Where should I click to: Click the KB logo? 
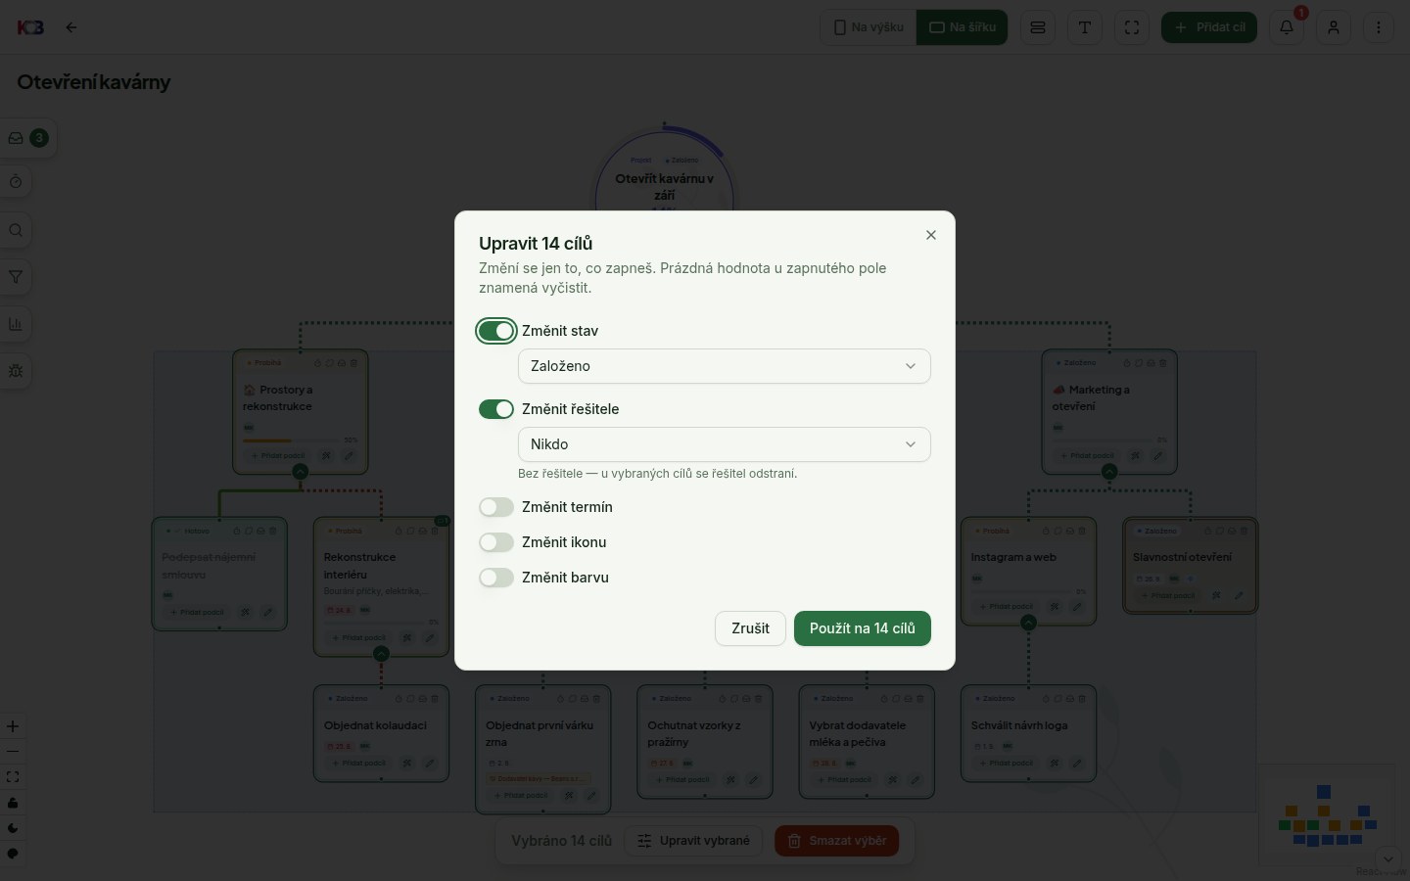pos(30,27)
